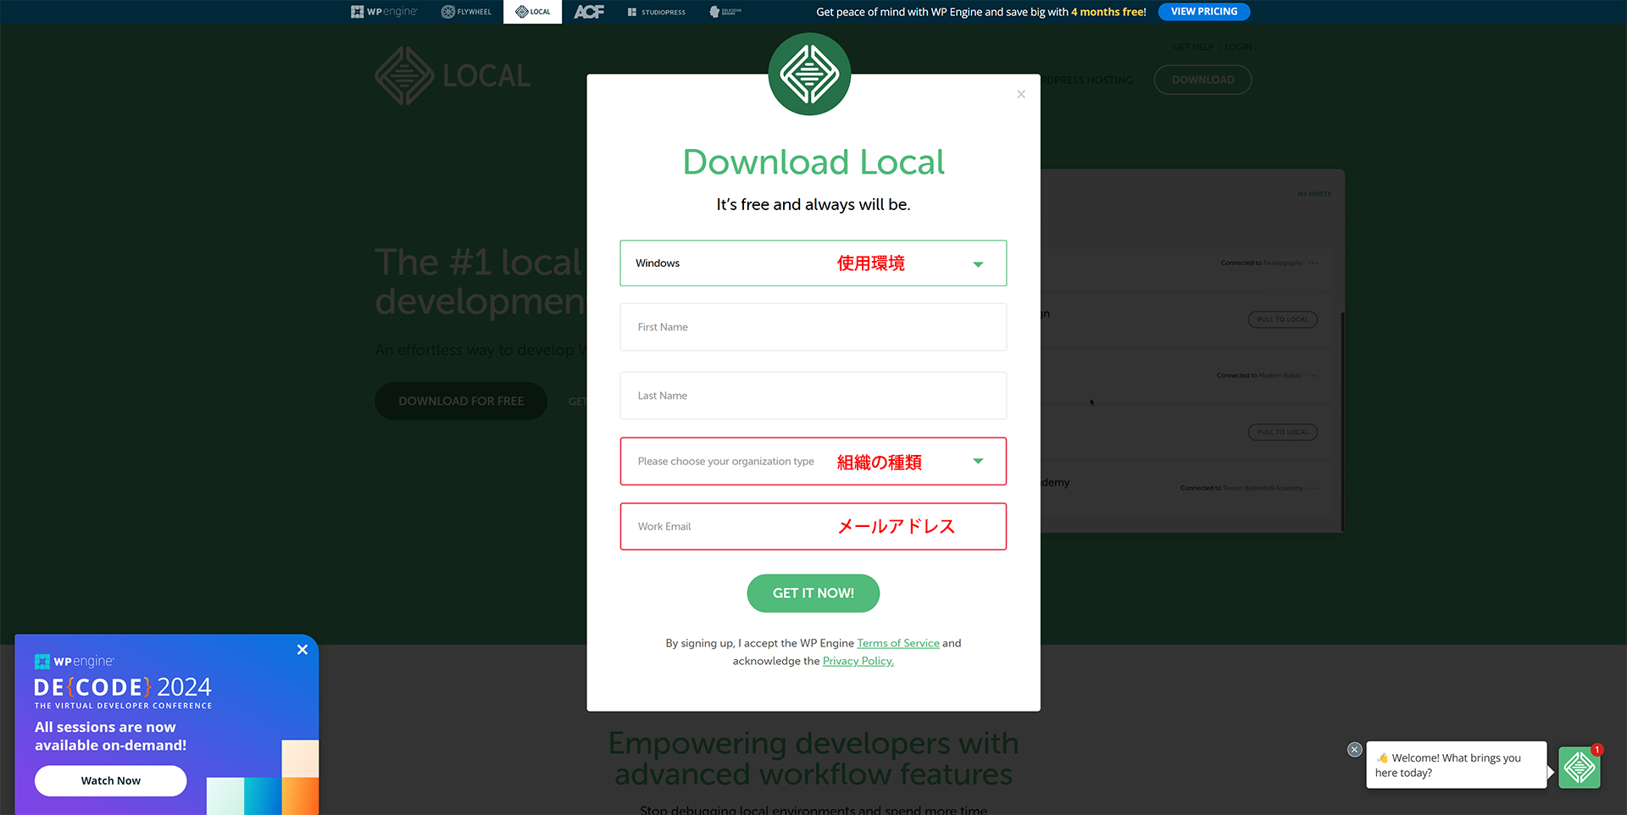Click the View Pricing button
The height and width of the screenshot is (815, 1627).
1204,12
